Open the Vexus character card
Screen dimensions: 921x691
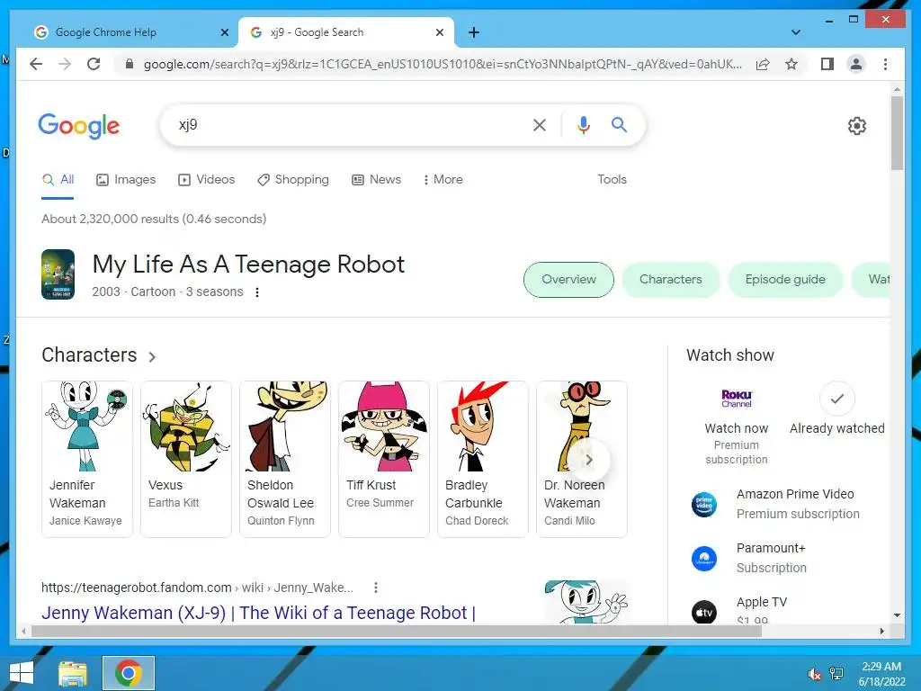pos(186,459)
